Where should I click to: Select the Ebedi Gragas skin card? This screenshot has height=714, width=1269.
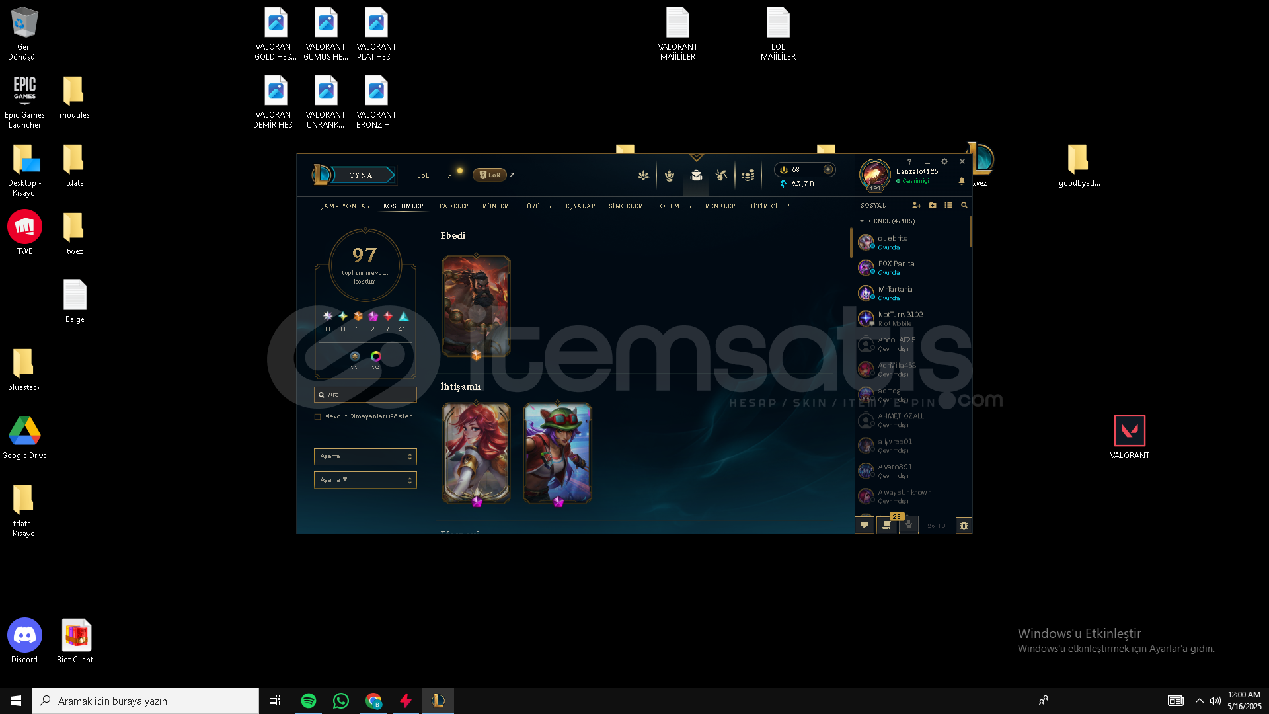coord(476,306)
